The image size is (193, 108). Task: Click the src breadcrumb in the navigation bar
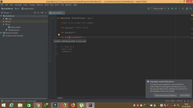click(x=17, y=9)
